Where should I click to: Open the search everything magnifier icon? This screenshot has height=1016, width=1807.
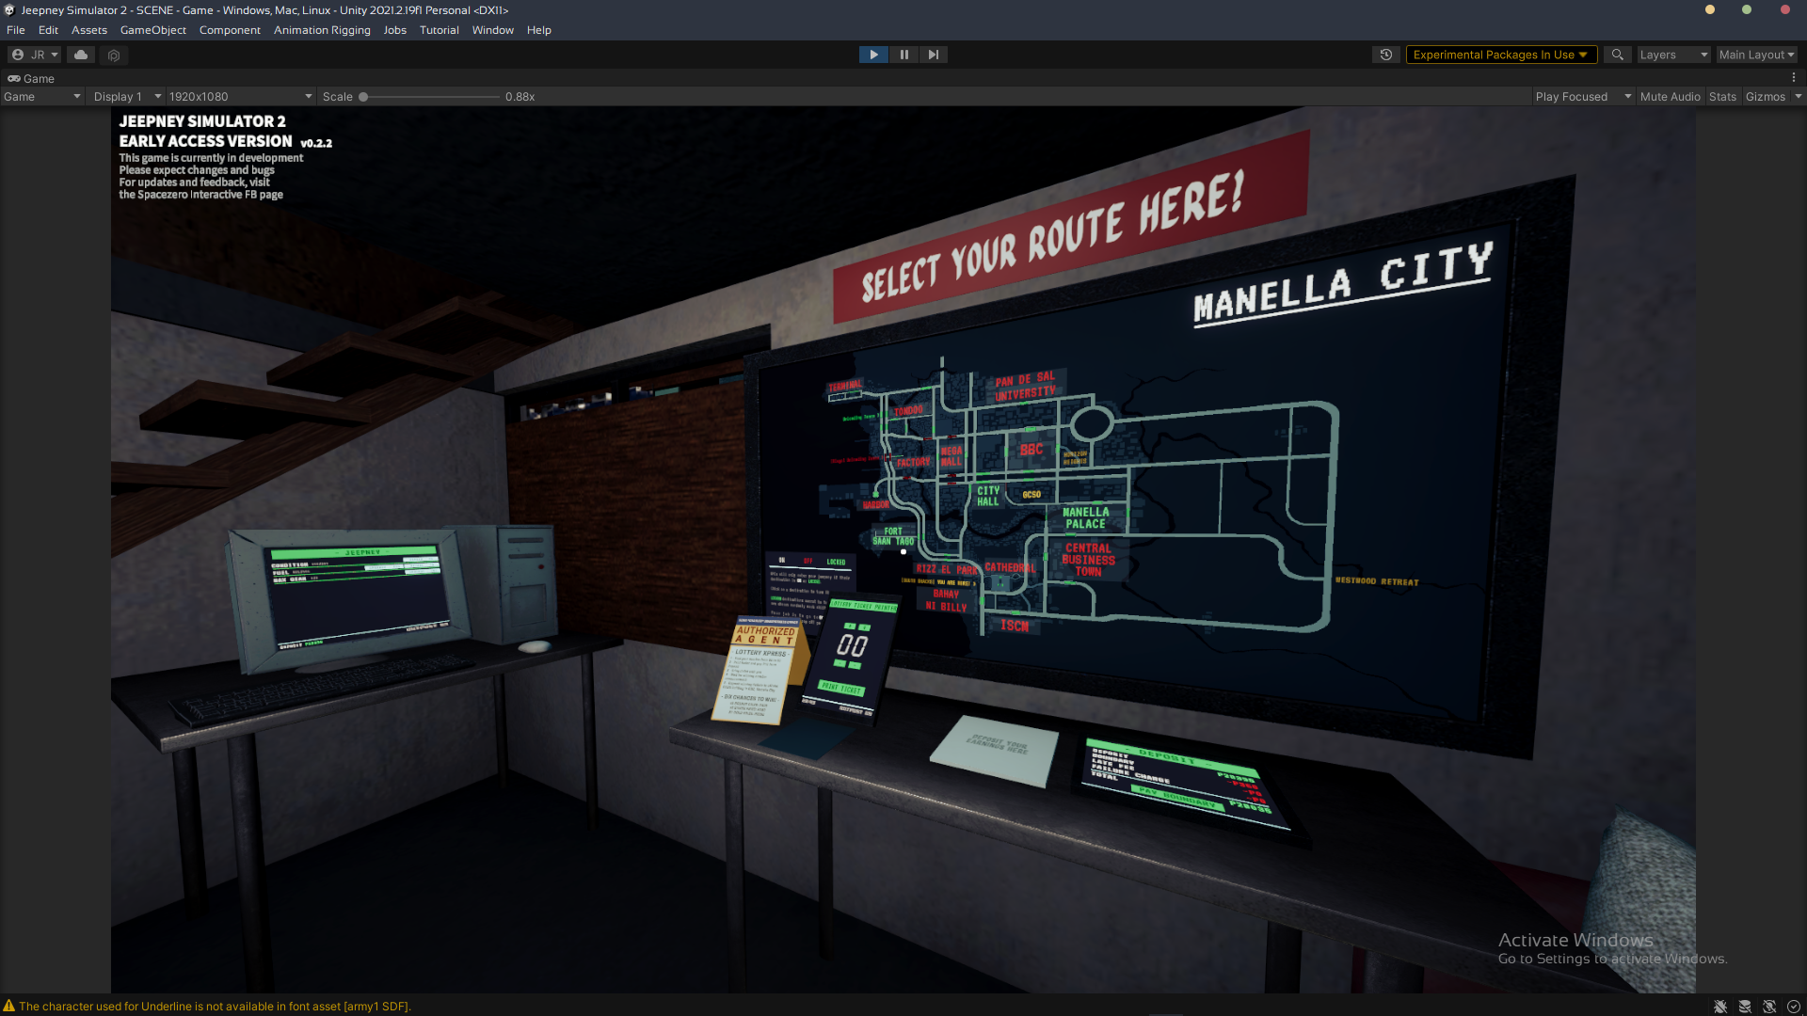pyautogui.click(x=1618, y=55)
